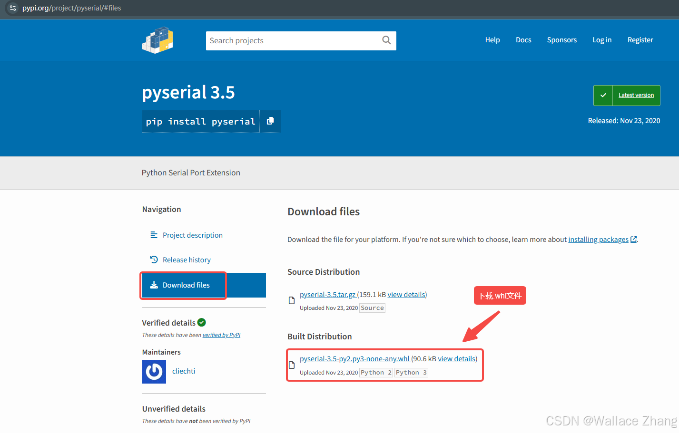Click the verified by PyPI link
This screenshot has height=433, width=679.
click(x=221, y=335)
